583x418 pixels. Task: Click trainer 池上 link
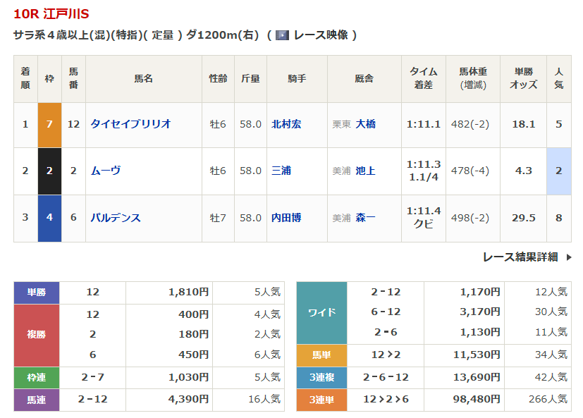365,171
